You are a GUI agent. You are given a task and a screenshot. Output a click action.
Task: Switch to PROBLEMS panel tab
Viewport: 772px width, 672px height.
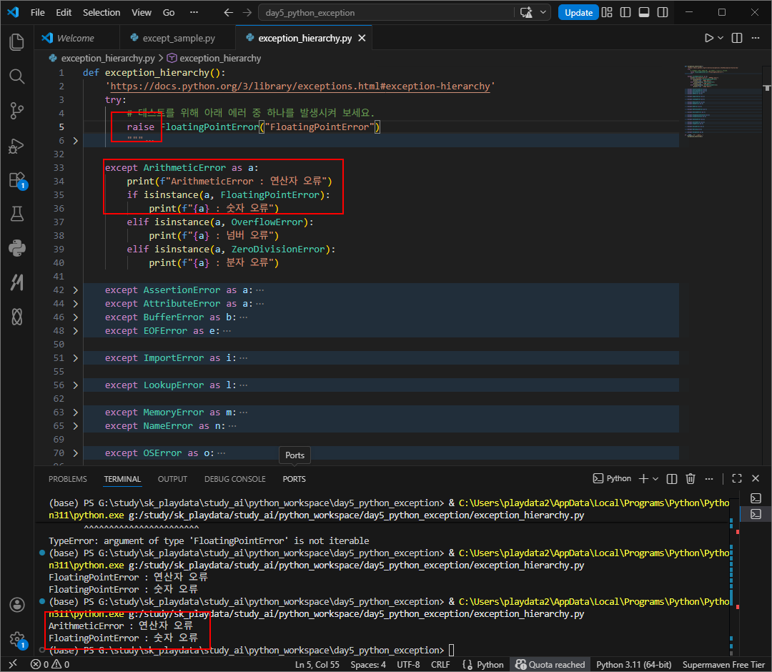pos(67,479)
